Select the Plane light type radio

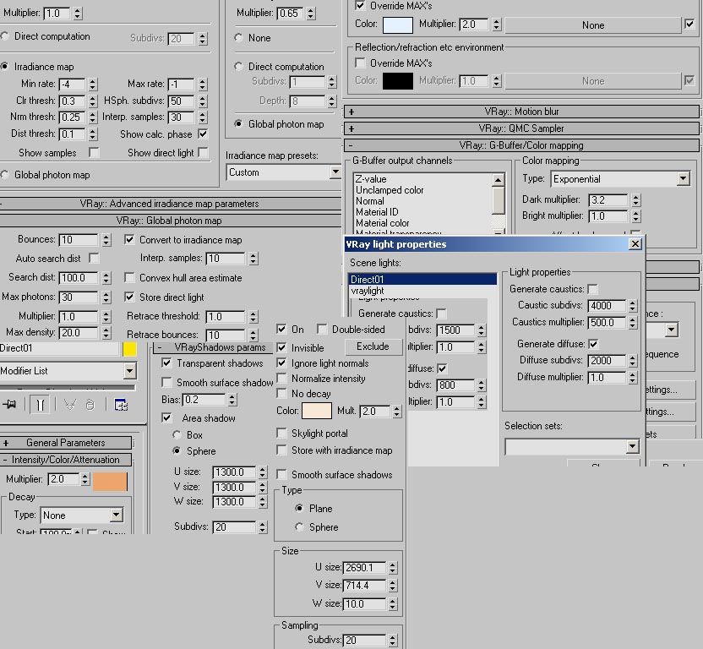[299, 508]
